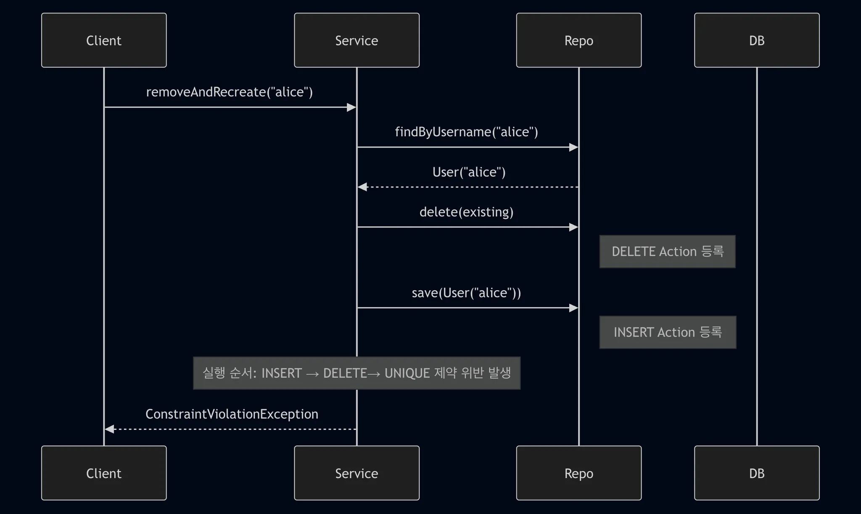Click the DELETE Action 등록 note
861x514 pixels.
point(667,252)
